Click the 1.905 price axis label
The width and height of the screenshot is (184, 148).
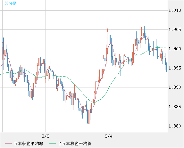pos(175,29)
